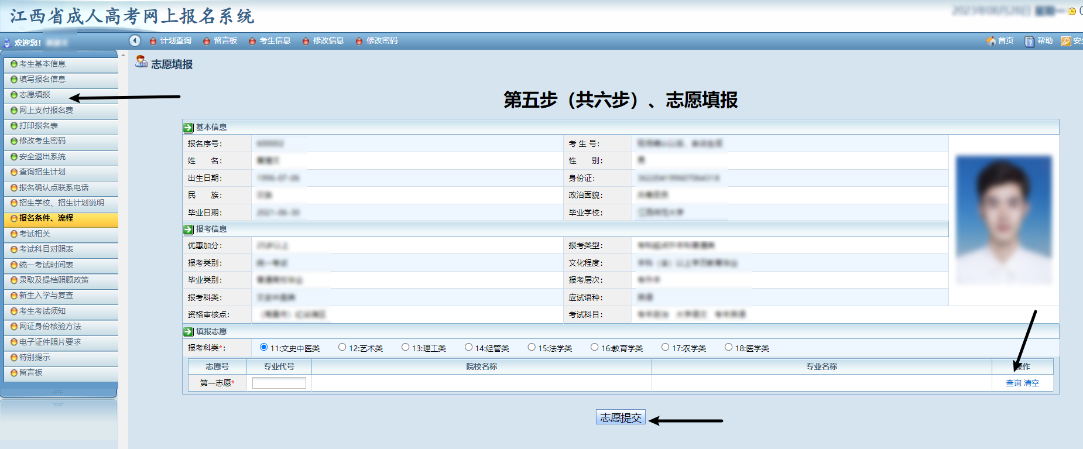The height and width of the screenshot is (449, 1083).
Task: Click the home icon labeled 首页
Action: [991, 41]
